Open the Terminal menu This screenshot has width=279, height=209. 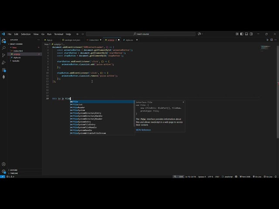pyautogui.click(x=59, y=34)
